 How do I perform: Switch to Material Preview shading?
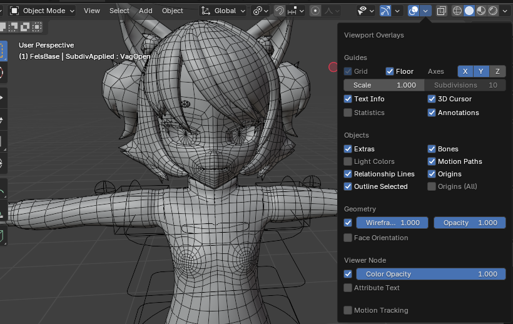point(481,11)
